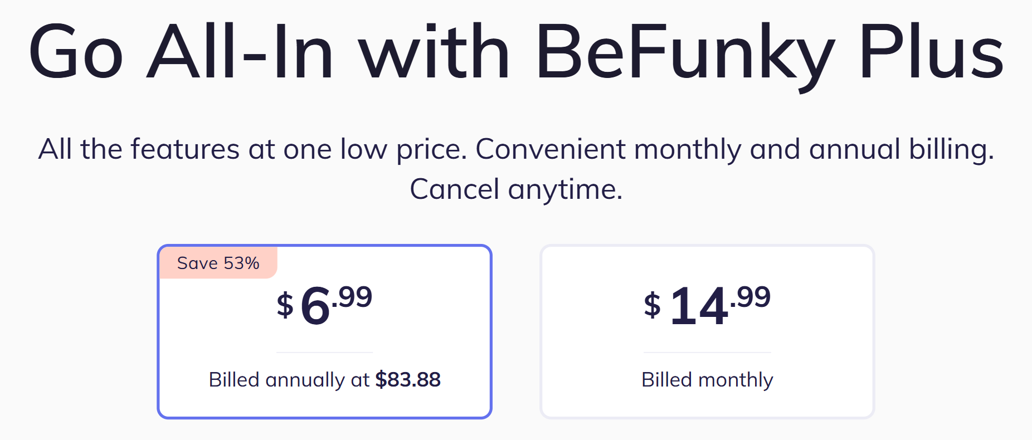Click the "Billed annually at" label
1032x440 pixels.
pyautogui.click(x=289, y=380)
